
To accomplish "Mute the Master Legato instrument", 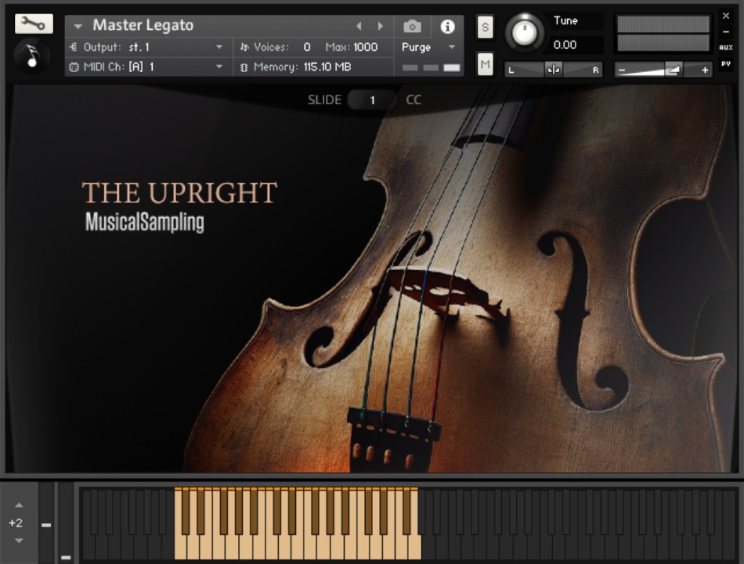I will [x=485, y=64].
